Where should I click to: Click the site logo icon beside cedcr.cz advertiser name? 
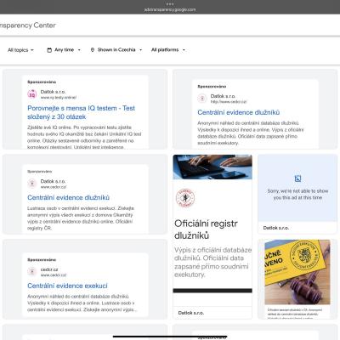tap(32, 271)
